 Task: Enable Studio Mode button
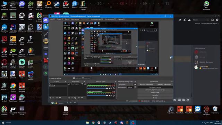(x=155, y=92)
